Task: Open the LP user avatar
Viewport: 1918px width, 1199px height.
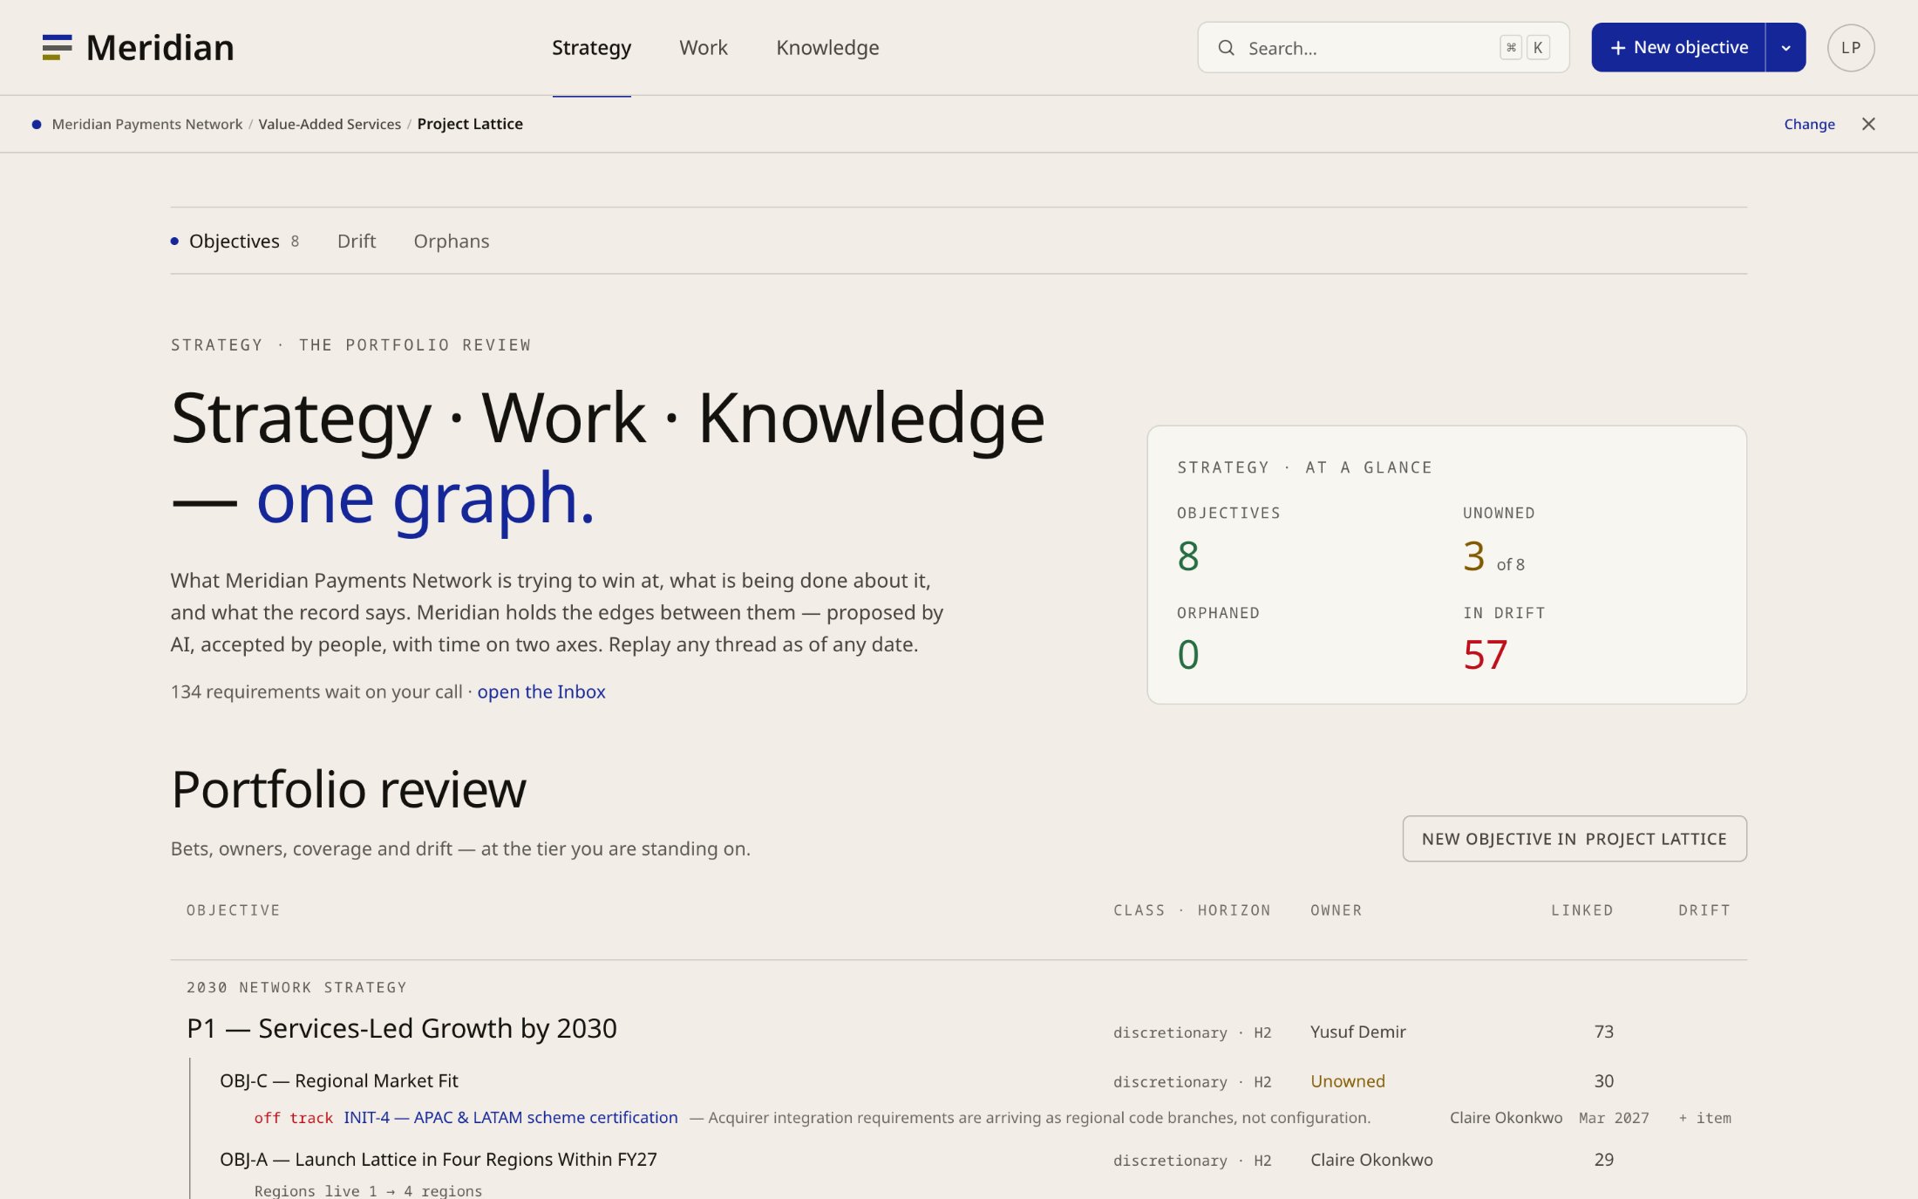Action: pos(1851,48)
